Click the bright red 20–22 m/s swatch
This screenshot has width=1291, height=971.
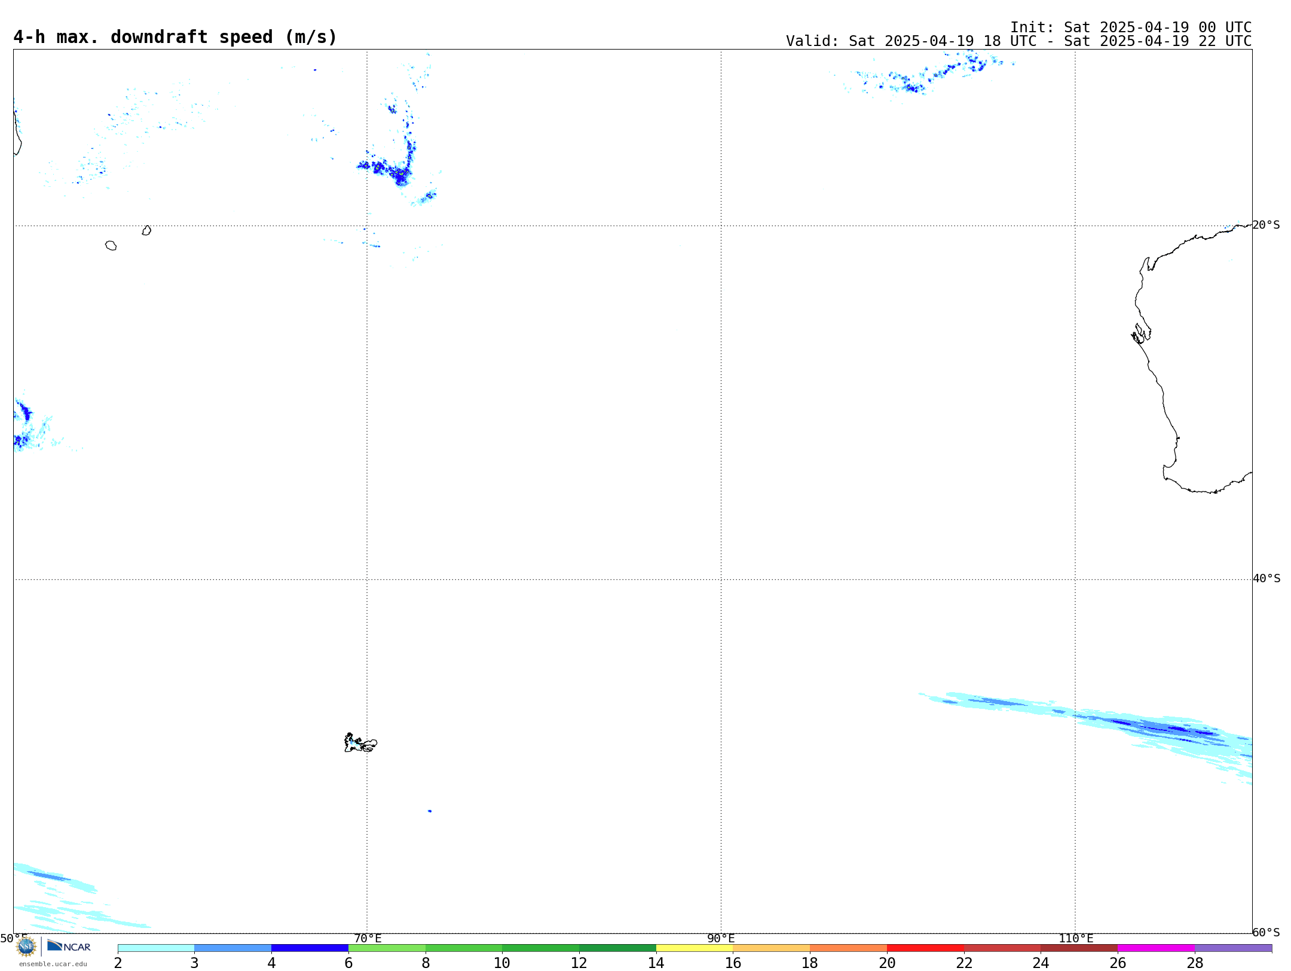(925, 948)
